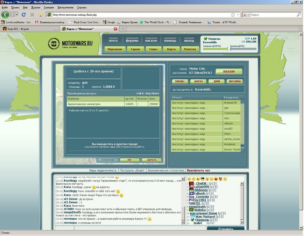Select the object row owned by sova07

(x=206, y=129)
